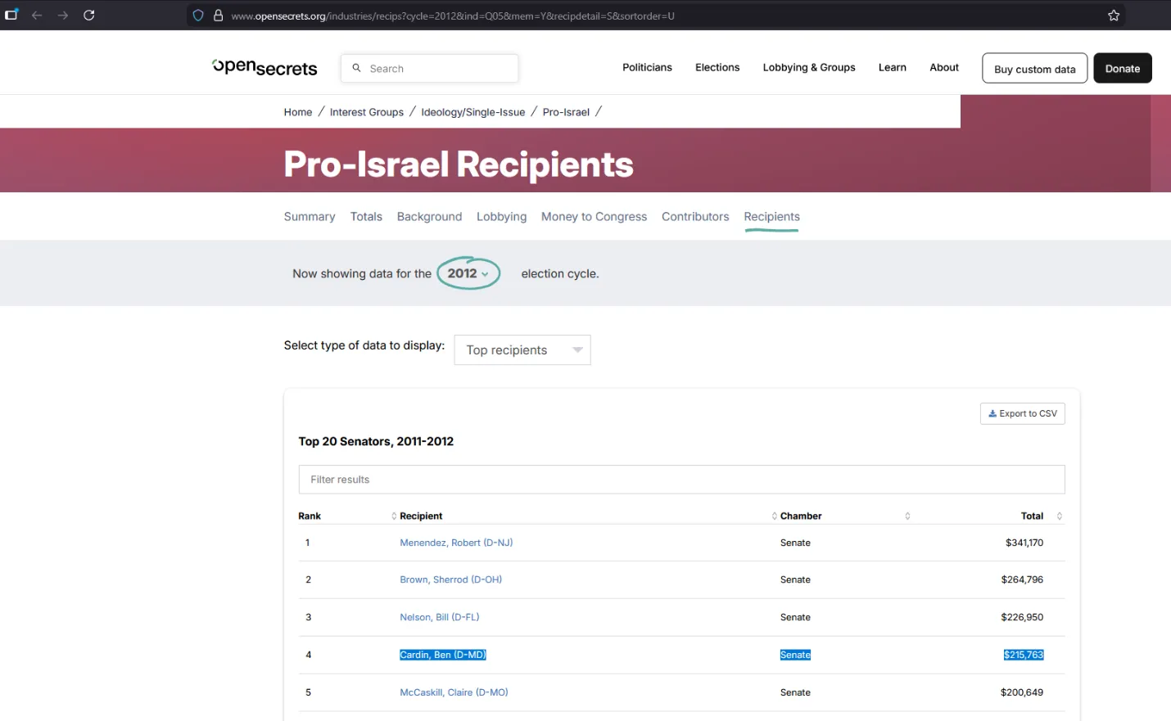The width and height of the screenshot is (1171, 721).
Task: Click the $226,950 total for Nelson
Action: pyautogui.click(x=1022, y=617)
